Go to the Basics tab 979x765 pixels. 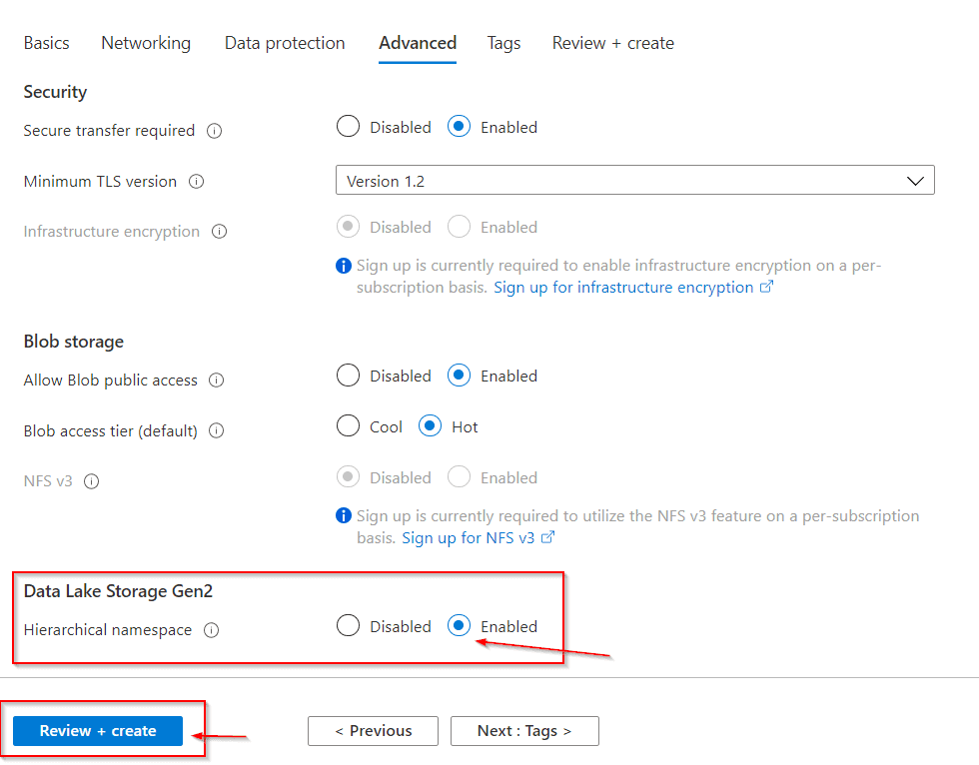[x=47, y=43]
